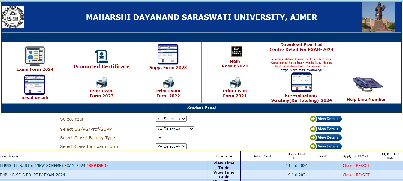Open the Select Class/Faculty Type dropdown
This screenshot has width=403, height=181.
tap(159, 137)
